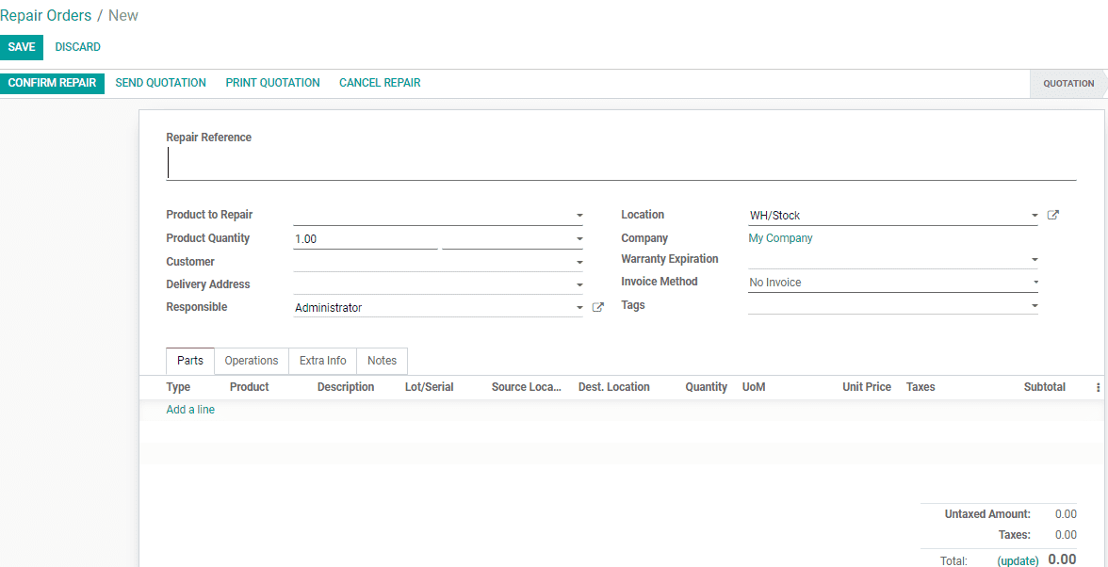This screenshot has width=1108, height=567.
Task: Open the Warranty Expiration date picker
Action: pyautogui.click(x=1034, y=259)
